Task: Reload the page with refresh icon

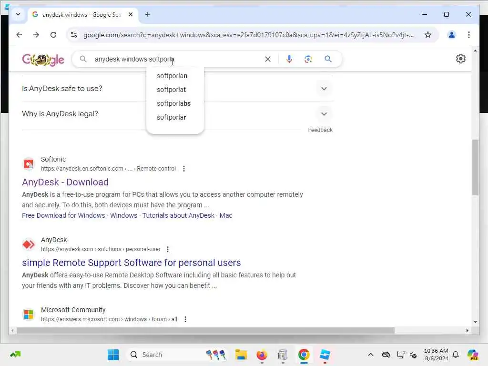Action: 53,35
